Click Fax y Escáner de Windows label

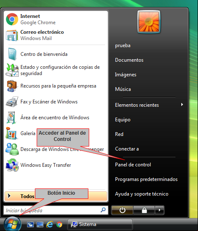[49, 102]
